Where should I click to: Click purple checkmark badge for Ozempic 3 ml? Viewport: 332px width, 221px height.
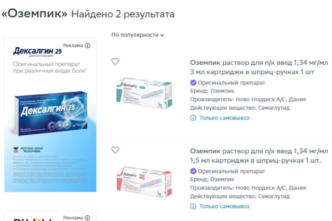pyautogui.click(x=193, y=83)
